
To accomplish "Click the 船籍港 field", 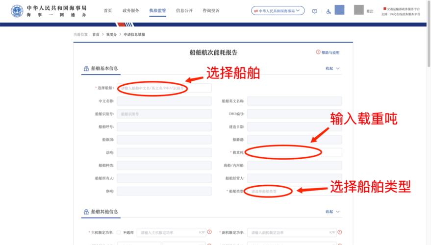I will (294, 140).
